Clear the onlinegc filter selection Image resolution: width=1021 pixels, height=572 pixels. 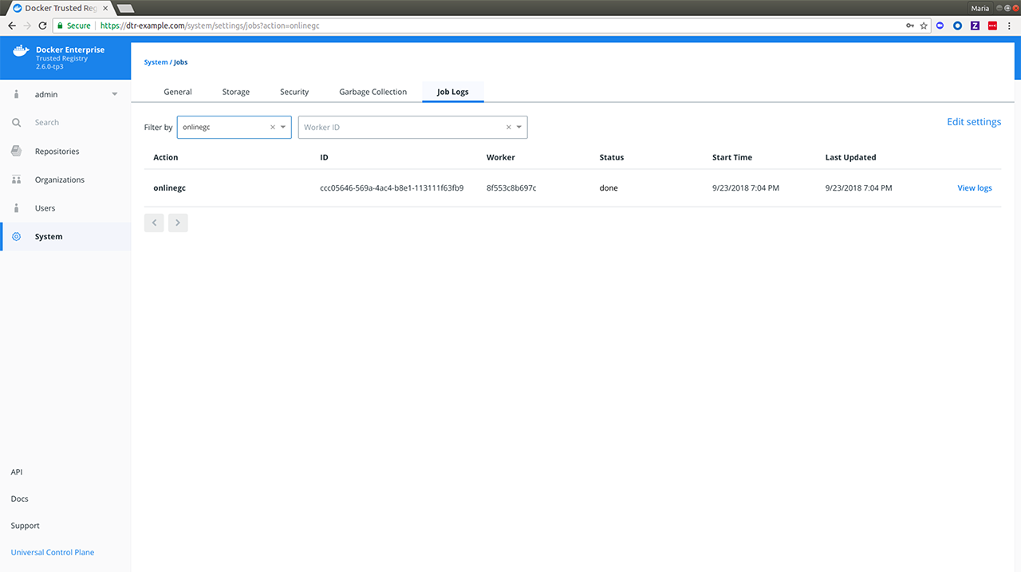[272, 128]
